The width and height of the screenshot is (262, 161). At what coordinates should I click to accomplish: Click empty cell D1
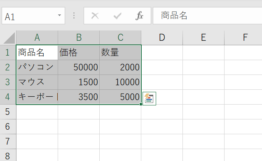point(162,52)
